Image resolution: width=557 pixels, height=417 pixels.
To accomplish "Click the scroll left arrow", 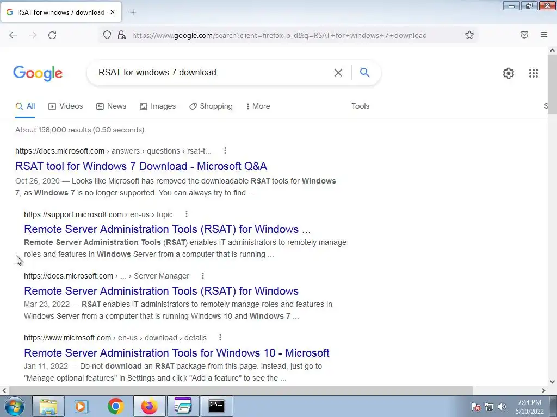I will [4, 390].
